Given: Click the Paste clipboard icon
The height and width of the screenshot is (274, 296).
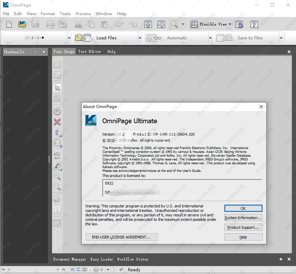Looking at the screenshot, I should (104, 25).
